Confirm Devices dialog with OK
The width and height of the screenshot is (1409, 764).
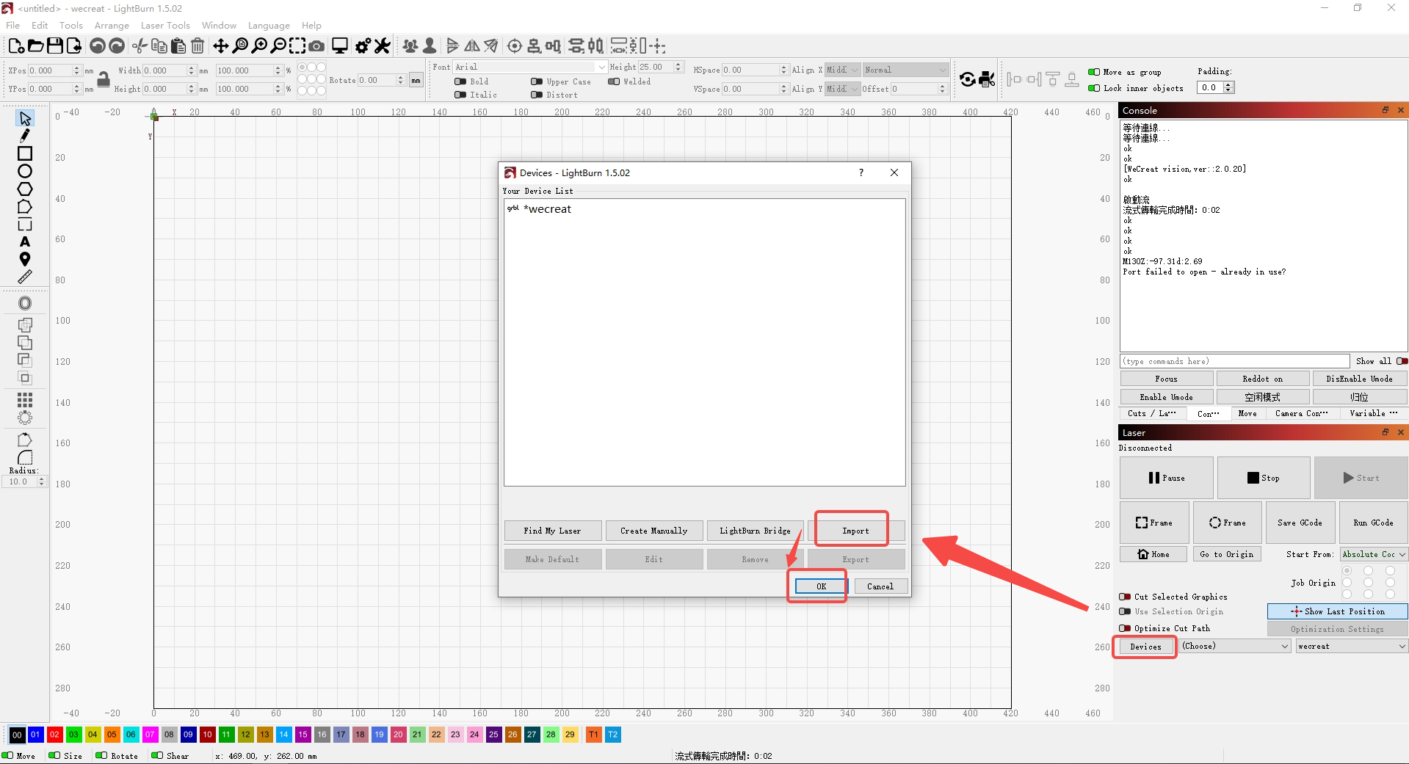[821, 586]
